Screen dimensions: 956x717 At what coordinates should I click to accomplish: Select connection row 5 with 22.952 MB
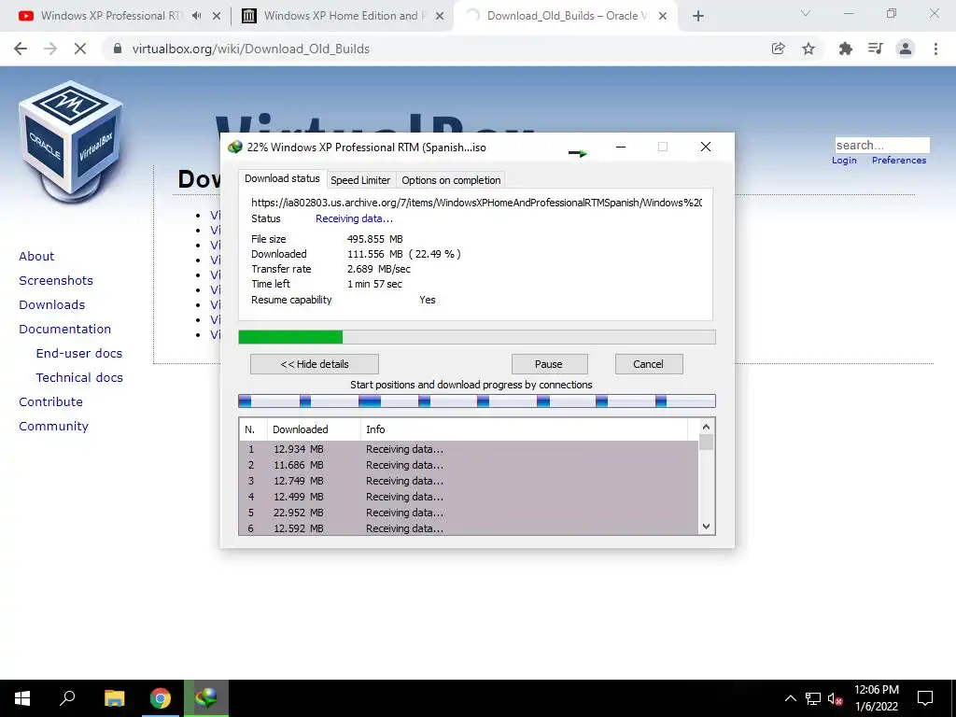[469, 513]
